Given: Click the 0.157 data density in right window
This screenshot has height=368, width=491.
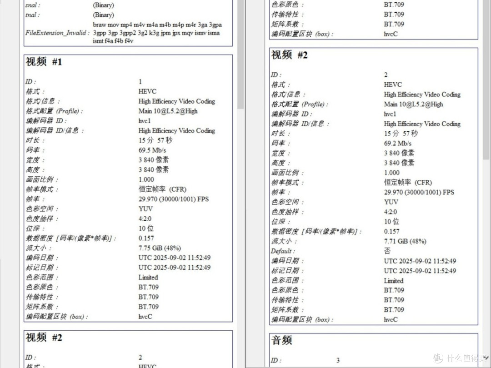Looking at the screenshot, I should pos(392,232).
